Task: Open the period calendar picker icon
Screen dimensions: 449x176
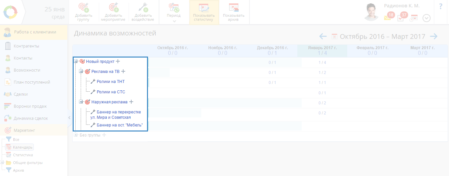Action: click(334, 36)
